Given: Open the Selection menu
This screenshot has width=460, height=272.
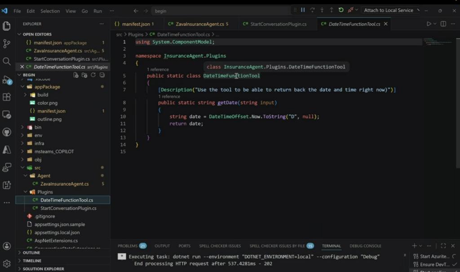Looking at the screenshot, I should (x=50, y=11).
